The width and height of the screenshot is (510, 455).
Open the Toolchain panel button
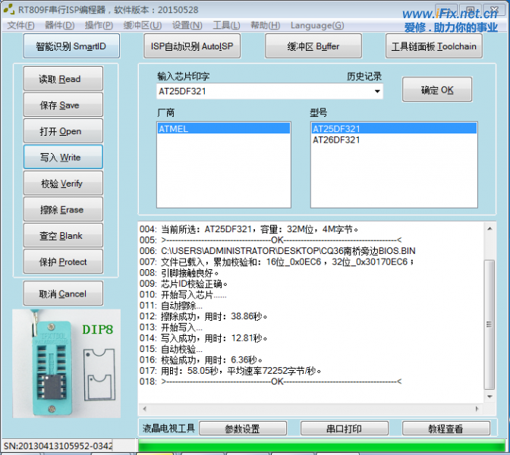point(433,46)
